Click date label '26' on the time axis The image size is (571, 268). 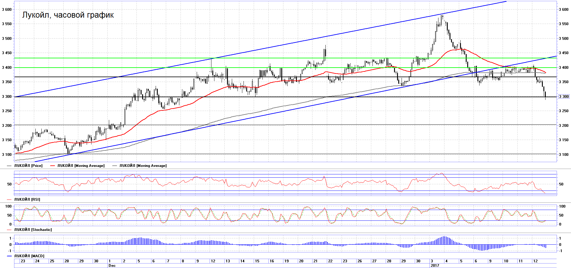[360, 261]
